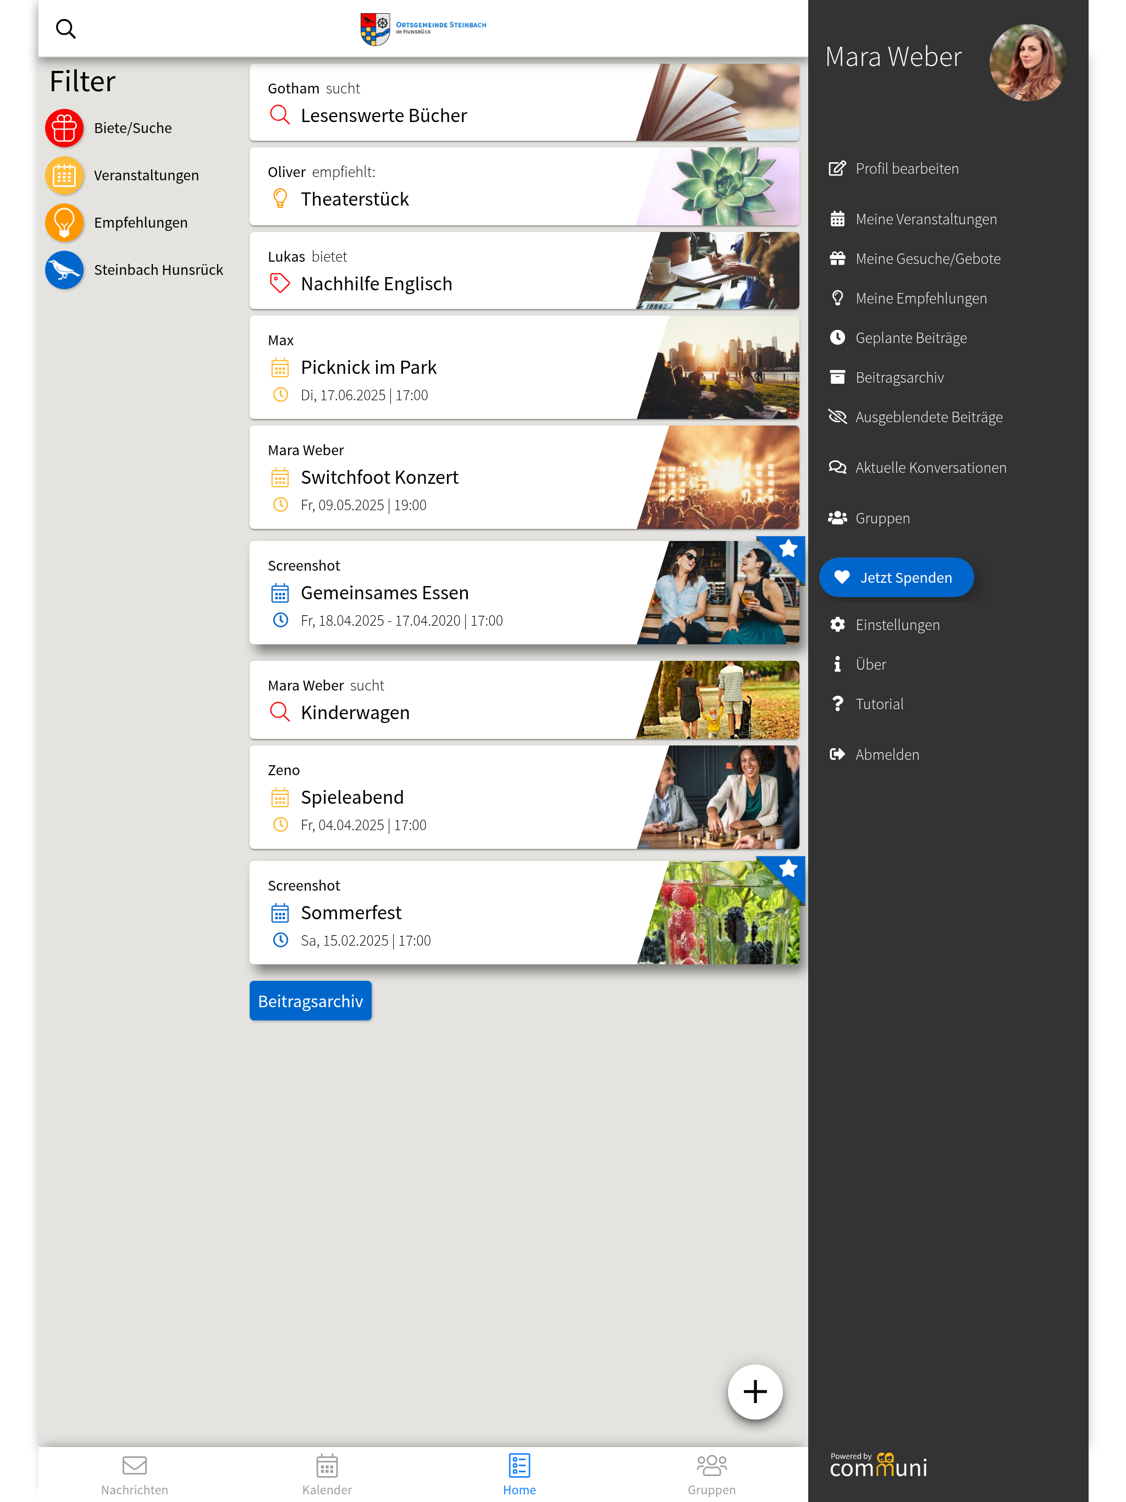
Task: Click the star badge on Sommerfest
Action: click(788, 869)
